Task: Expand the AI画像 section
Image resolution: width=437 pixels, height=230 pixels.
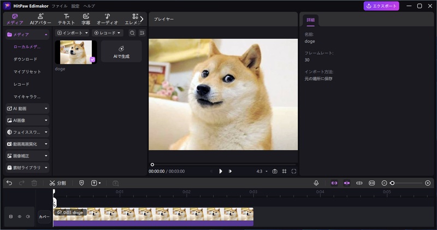Action: 27,120
